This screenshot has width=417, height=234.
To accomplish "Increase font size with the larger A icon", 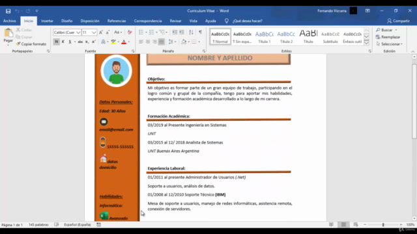I will point(101,32).
